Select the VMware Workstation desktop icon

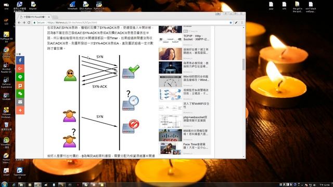(x=6, y=113)
